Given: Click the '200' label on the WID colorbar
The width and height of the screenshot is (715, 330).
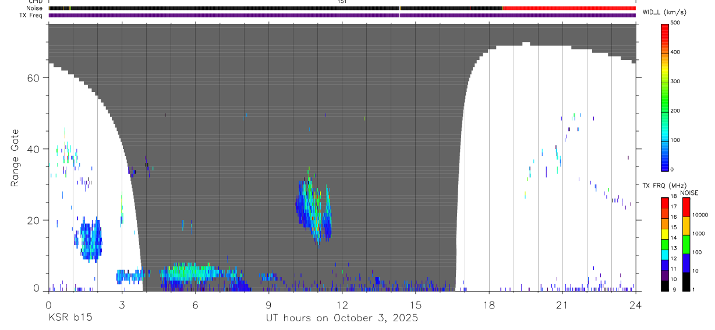Looking at the screenshot, I should pyautogui.click(x=675, y=111).
